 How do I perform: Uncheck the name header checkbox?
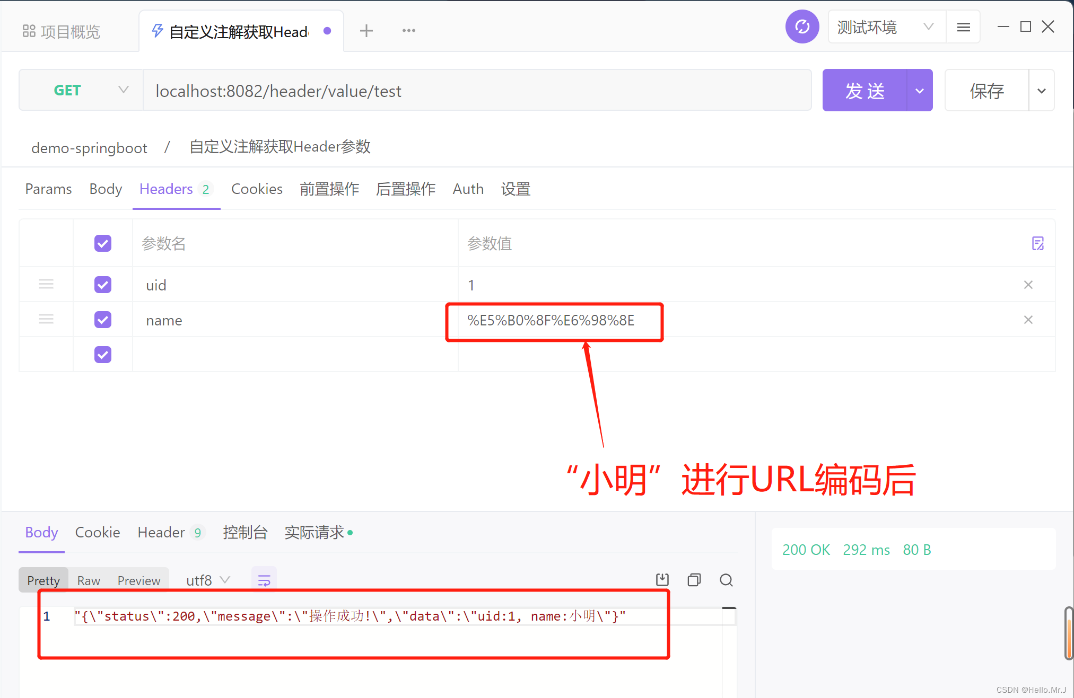tap(103, 320)
